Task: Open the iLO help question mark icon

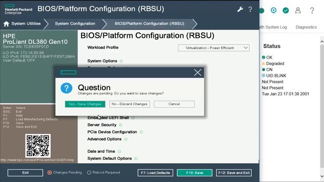Action: (x=312, y=10)
